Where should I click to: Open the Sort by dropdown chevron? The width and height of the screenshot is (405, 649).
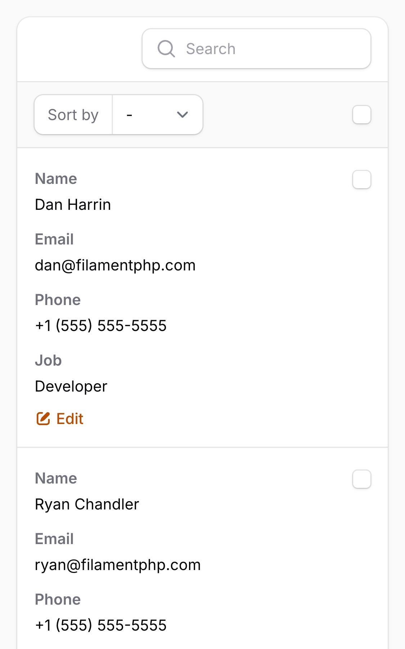click(183, 115)
